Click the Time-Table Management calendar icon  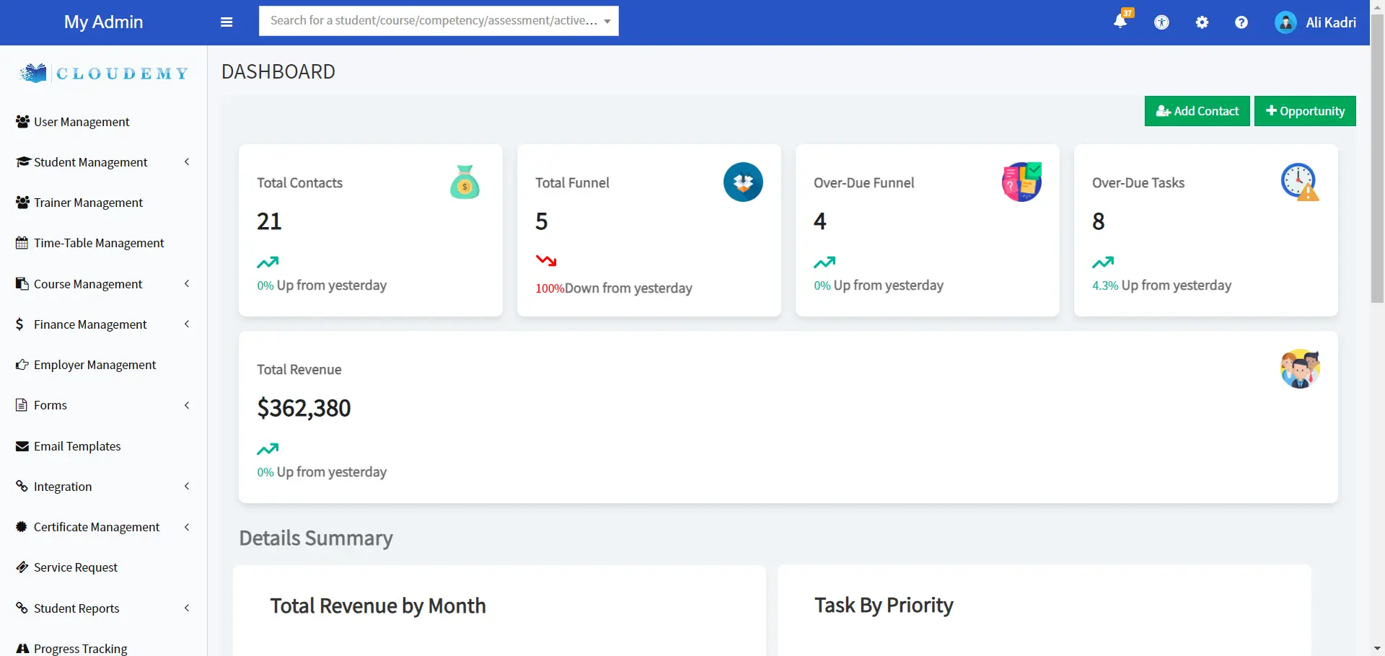[x=22, y=242]
